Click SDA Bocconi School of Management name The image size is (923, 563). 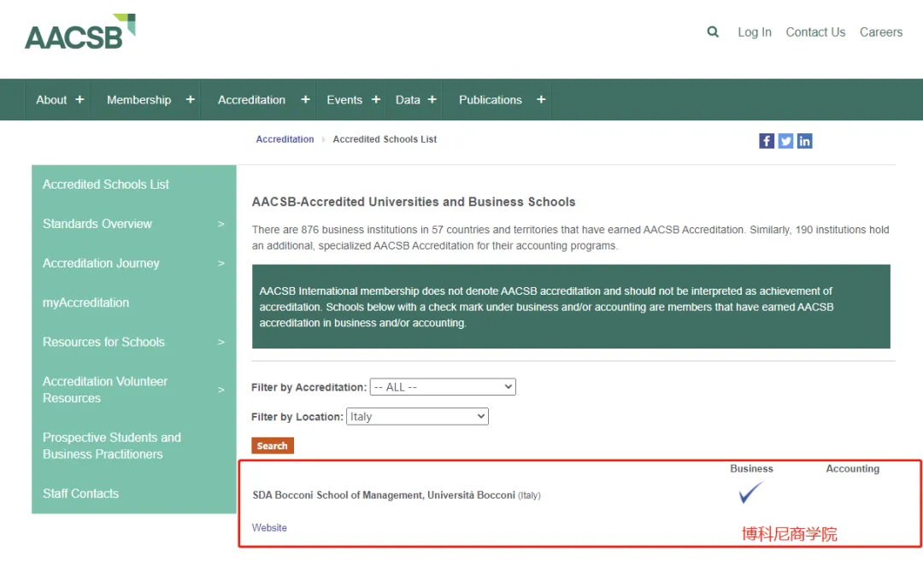tap(384, 496)
